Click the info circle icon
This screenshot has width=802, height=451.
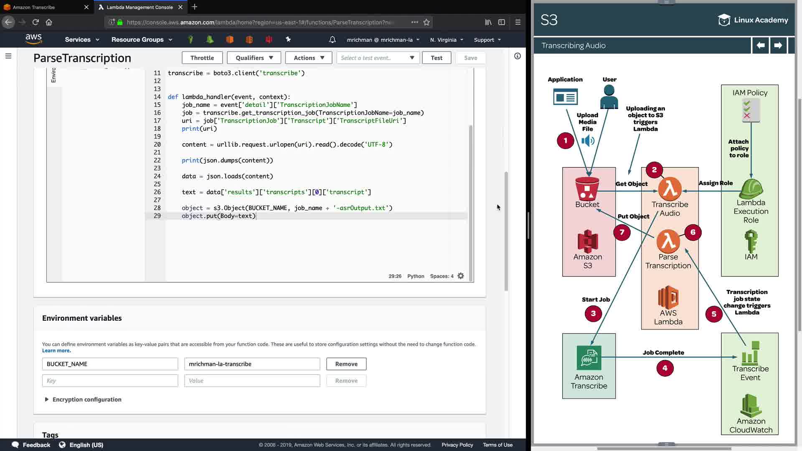point(518,56)
